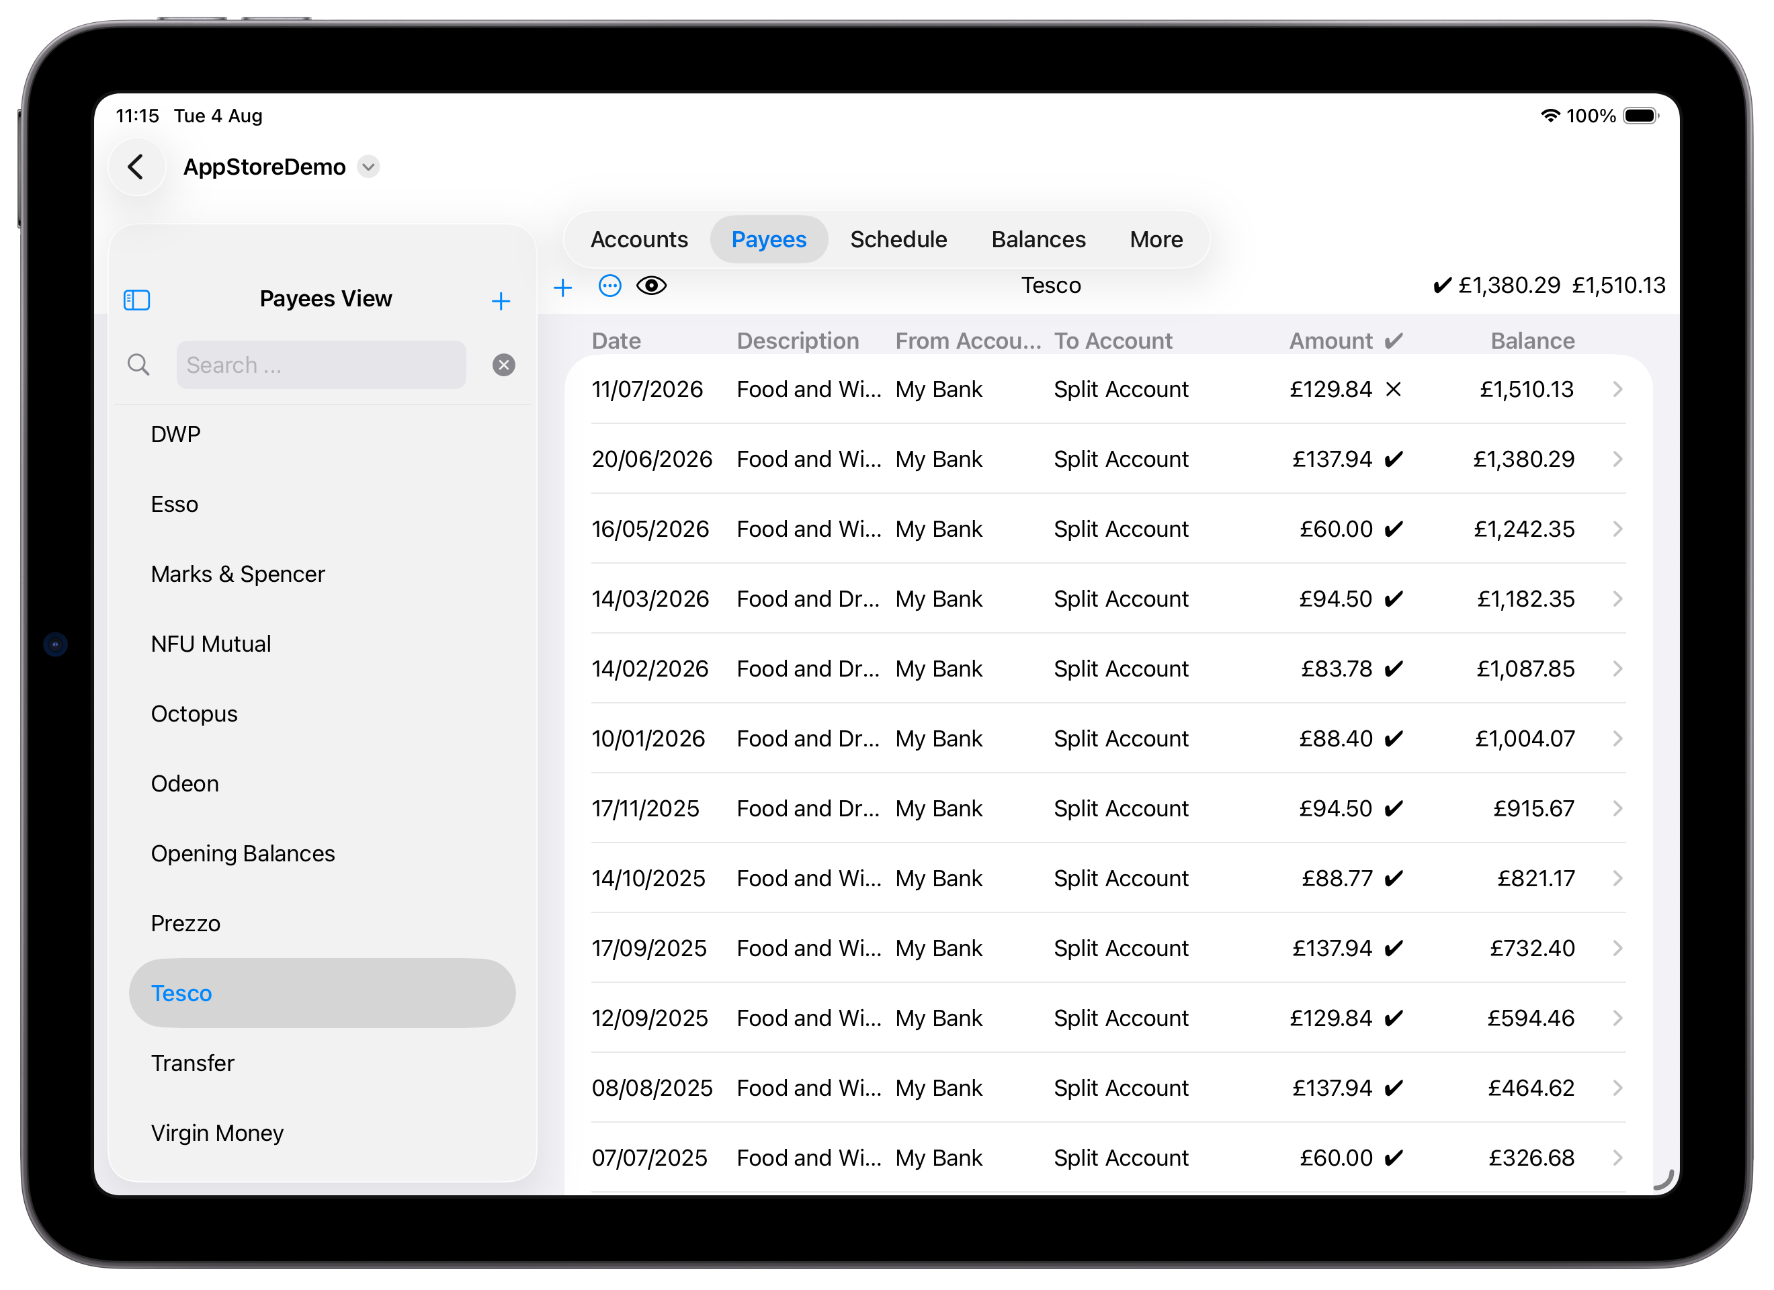Sort by the Amount column header

(x=1330, y=340)
